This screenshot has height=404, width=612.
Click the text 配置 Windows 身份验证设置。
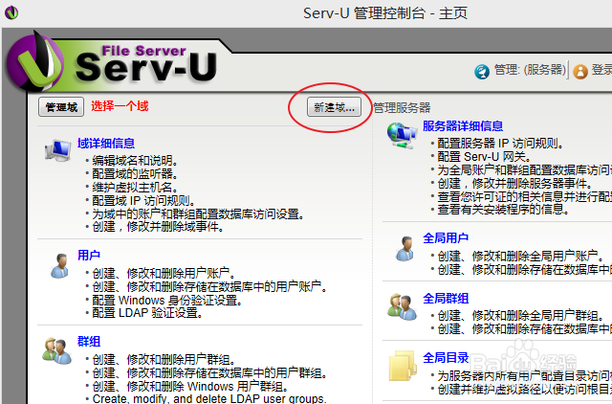tap(167, 300)
